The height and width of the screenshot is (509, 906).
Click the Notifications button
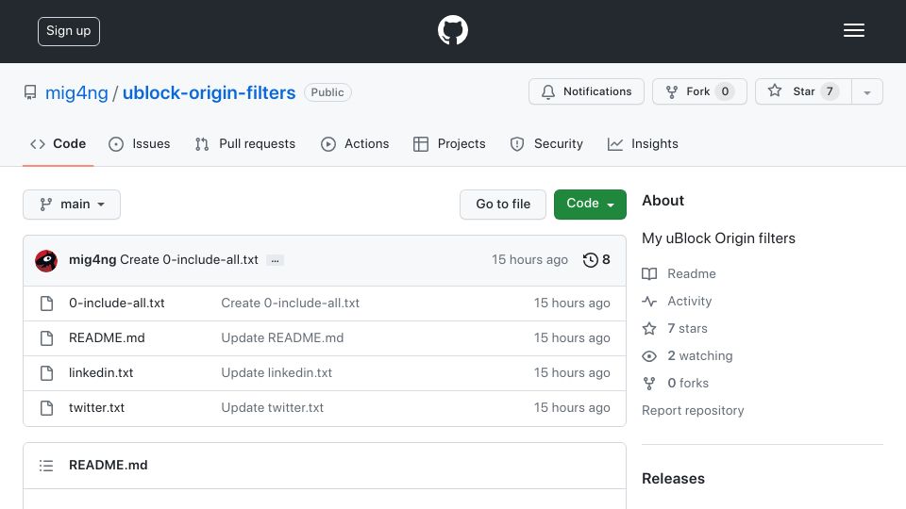(x=586, y=91)
